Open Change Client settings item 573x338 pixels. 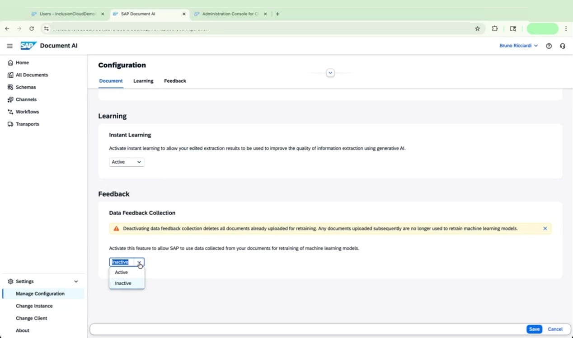43,318
